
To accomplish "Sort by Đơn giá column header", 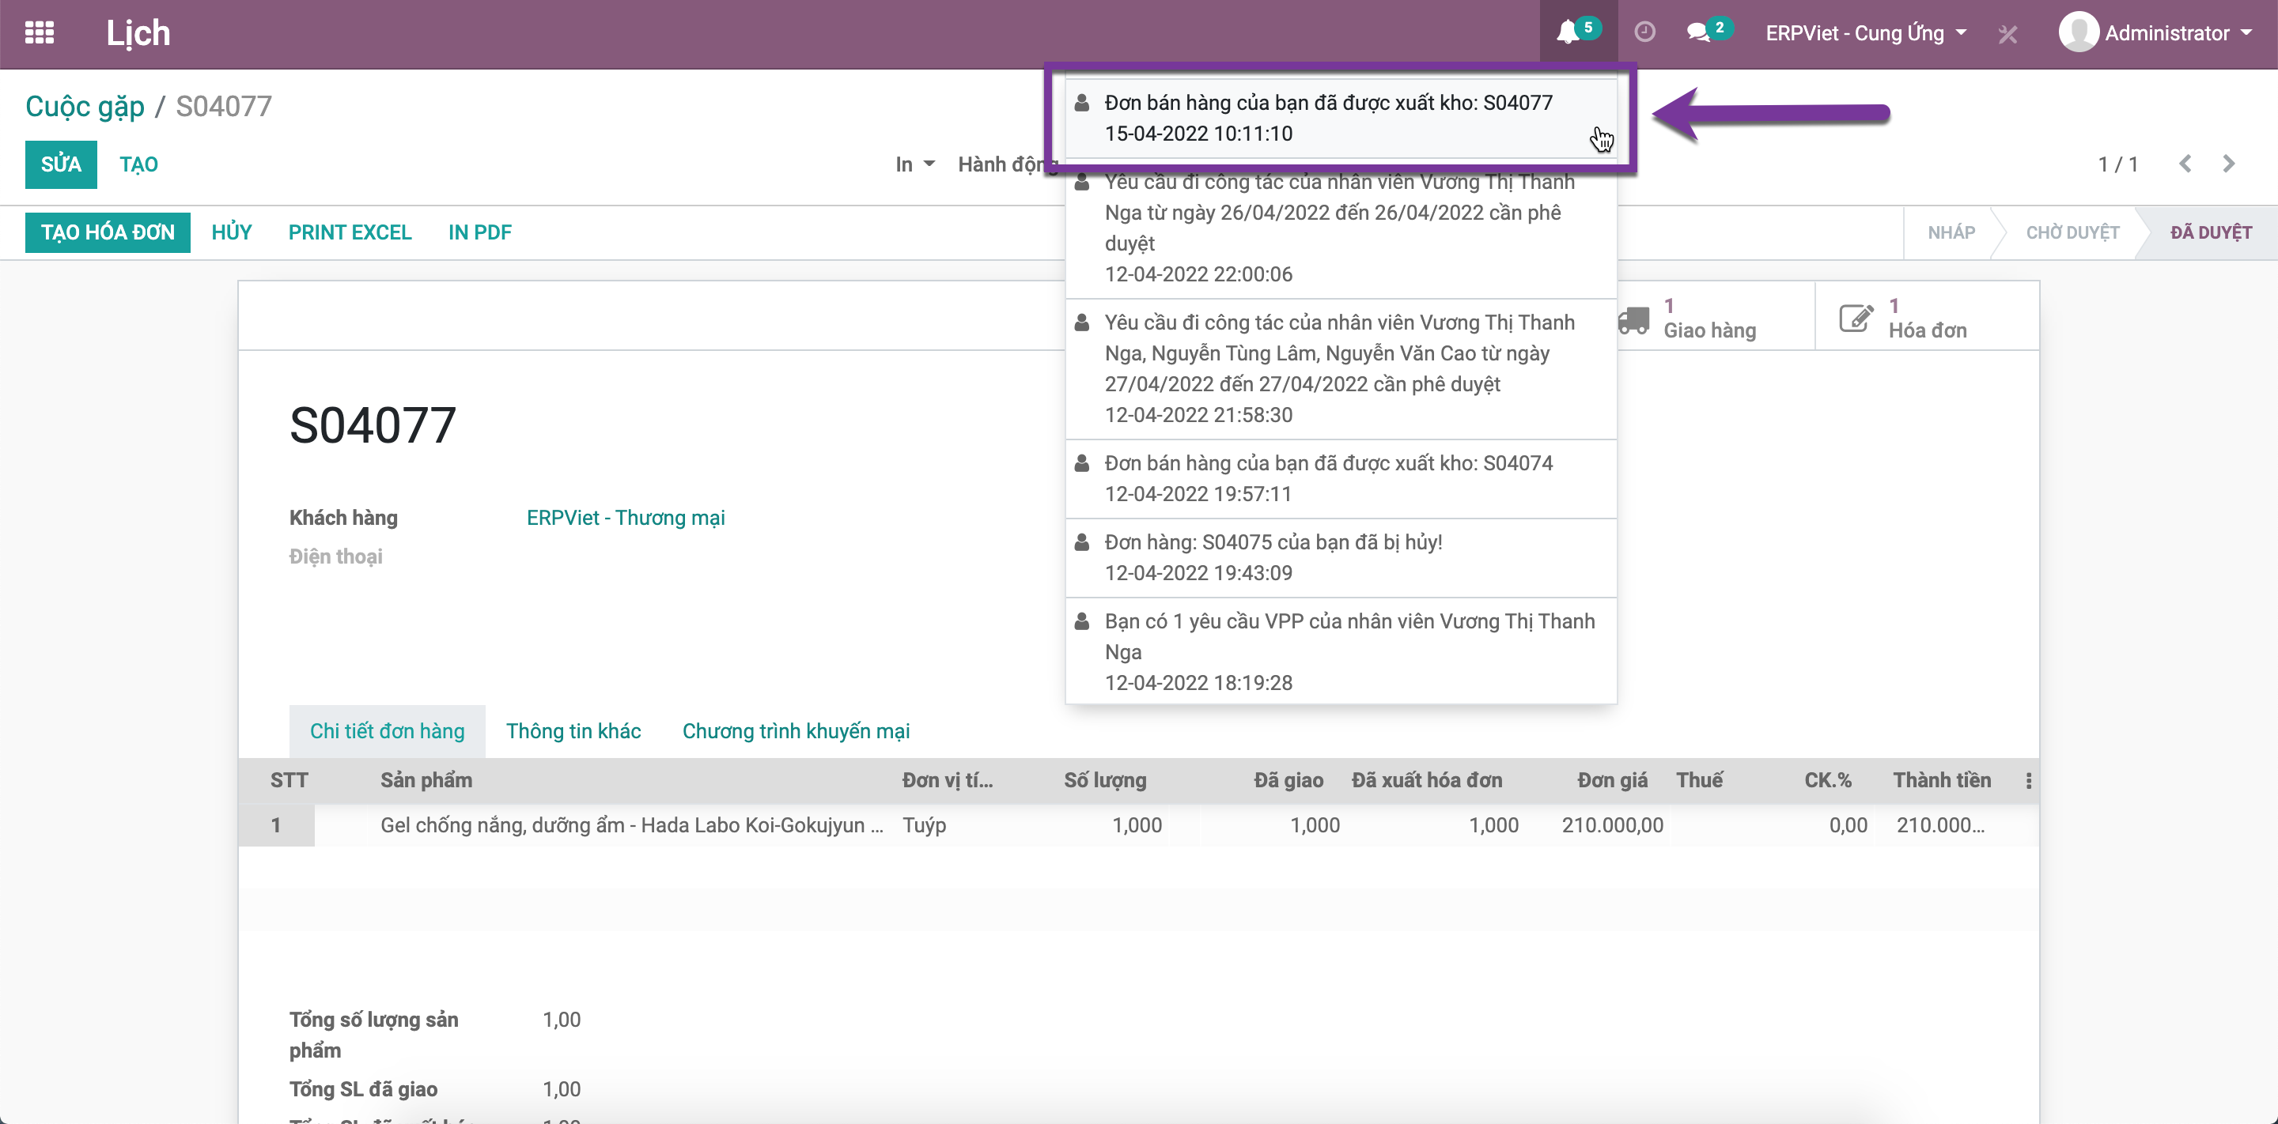I will (x=1612, y=780).
